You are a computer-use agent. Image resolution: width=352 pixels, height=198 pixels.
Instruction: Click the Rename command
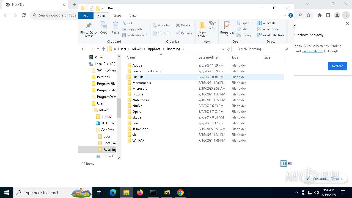(184, 33)
